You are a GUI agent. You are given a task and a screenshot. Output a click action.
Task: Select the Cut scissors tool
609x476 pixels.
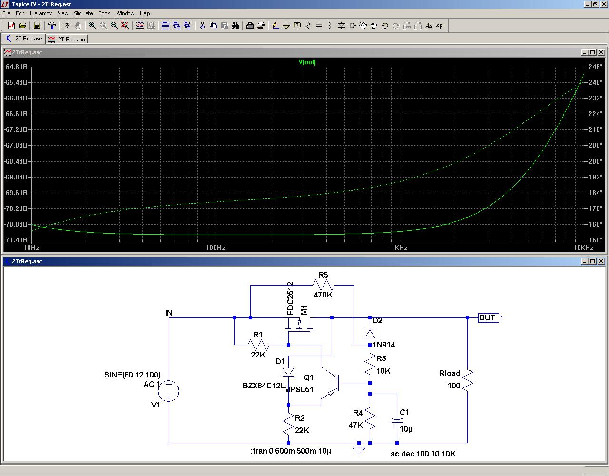[202, 26]
